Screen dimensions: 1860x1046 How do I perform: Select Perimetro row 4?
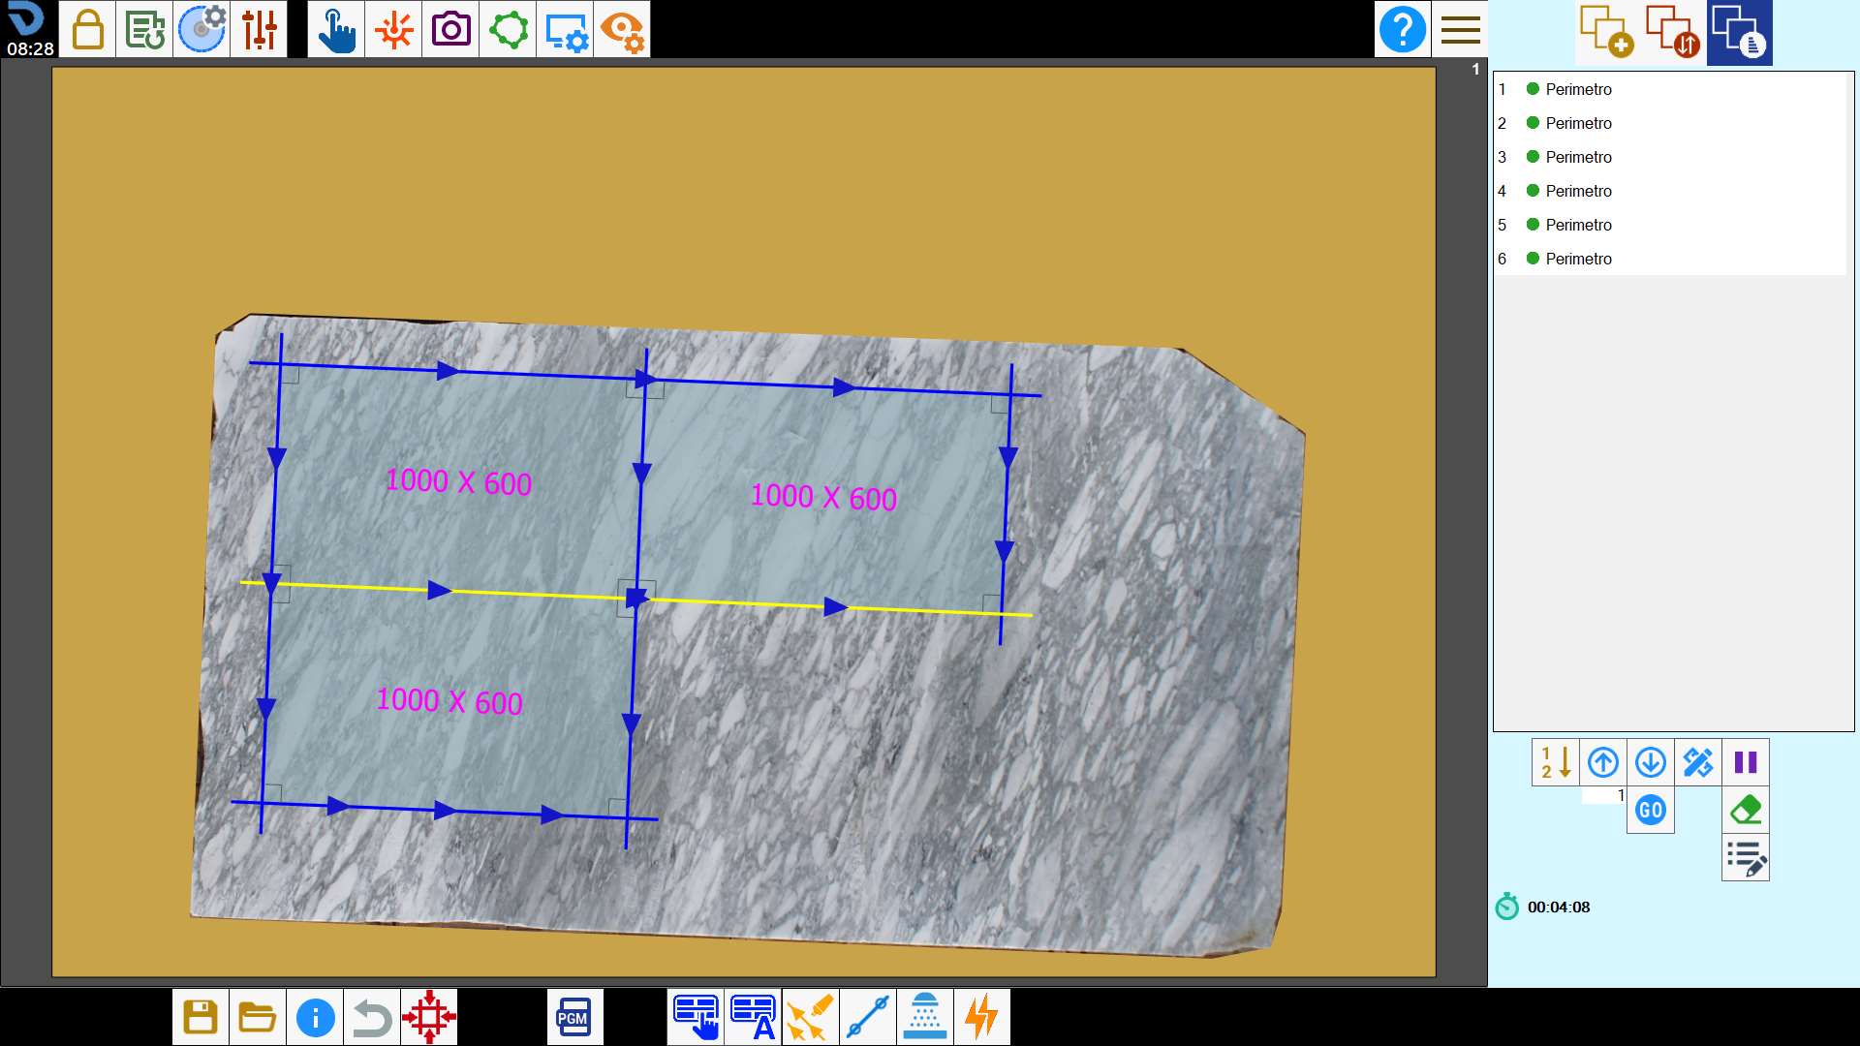1670,191
